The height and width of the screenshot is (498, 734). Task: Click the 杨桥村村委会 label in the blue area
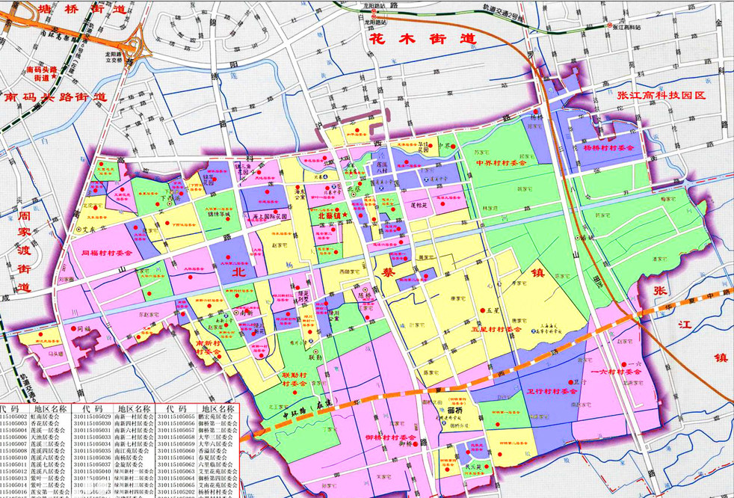point(608,147)
